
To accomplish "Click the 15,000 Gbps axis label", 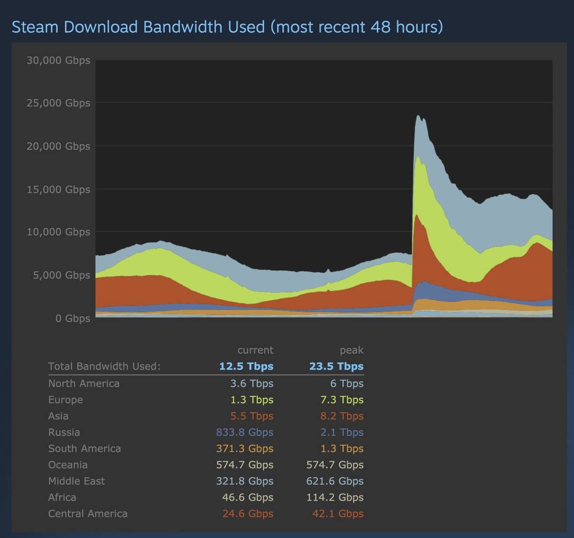I will (x=58, y=190).
